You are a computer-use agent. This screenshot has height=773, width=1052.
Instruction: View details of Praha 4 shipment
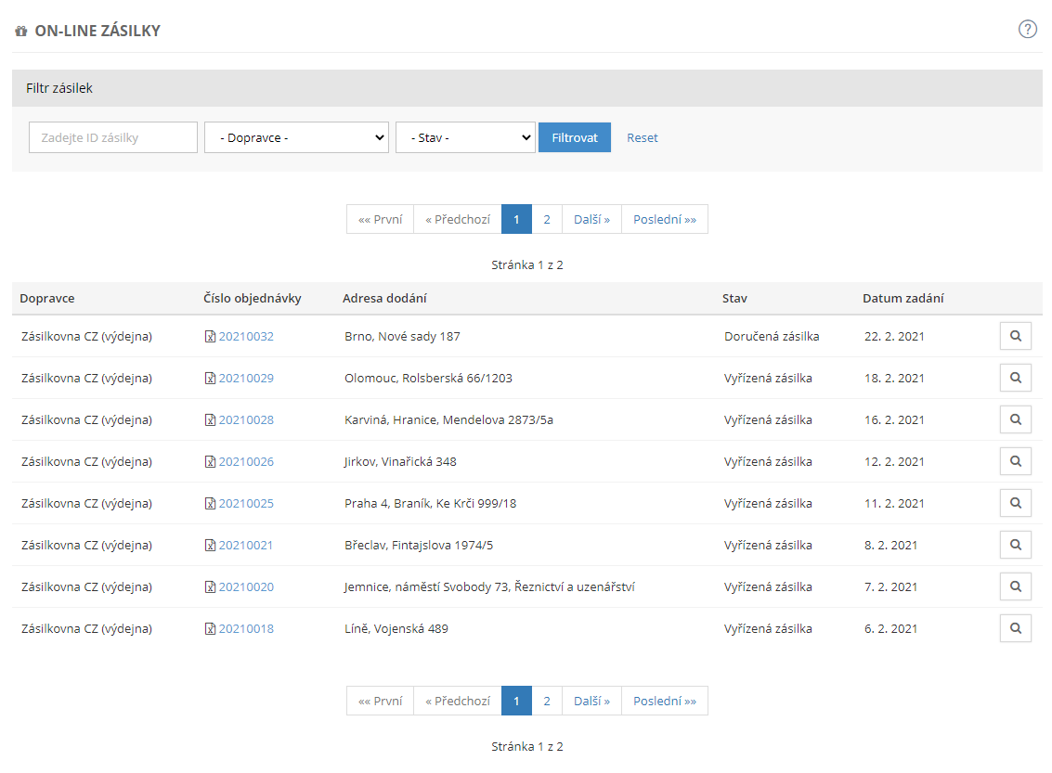1015,503
